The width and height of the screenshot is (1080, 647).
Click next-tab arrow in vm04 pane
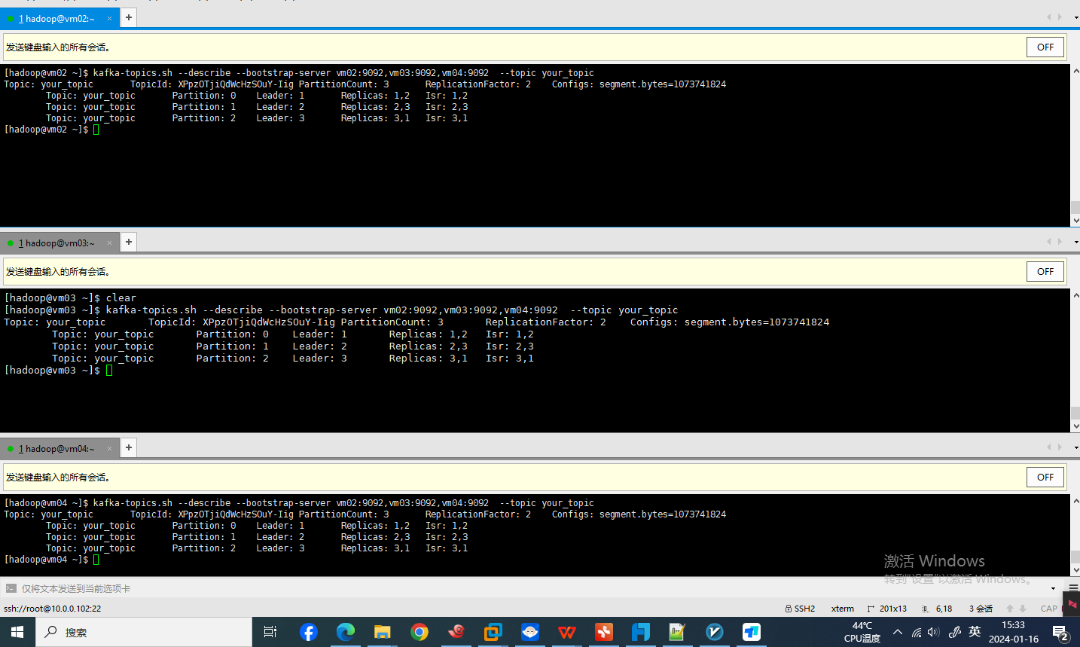(1060, 447)
